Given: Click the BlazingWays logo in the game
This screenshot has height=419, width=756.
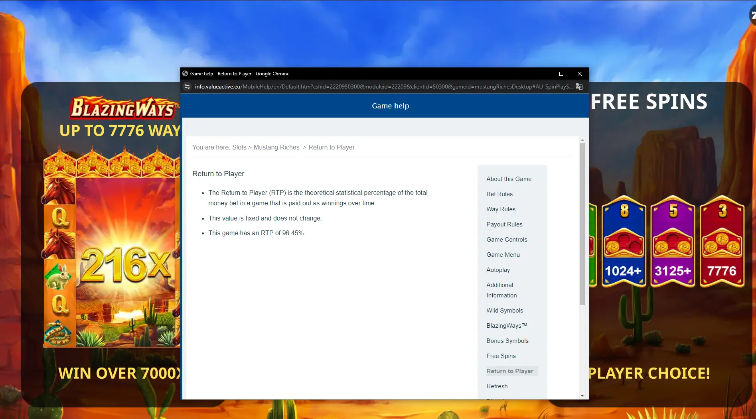Looking at the screenshot, I should (124, 108).
